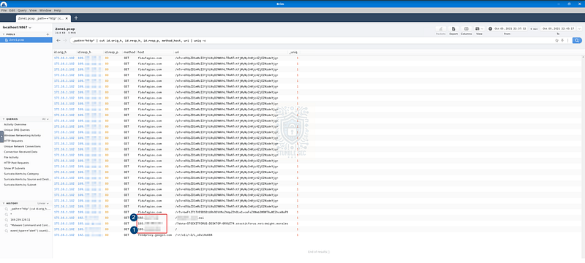The image size is (585, 263).
Task: Run the query with magnifier search button
Action: tap(577, 40)
